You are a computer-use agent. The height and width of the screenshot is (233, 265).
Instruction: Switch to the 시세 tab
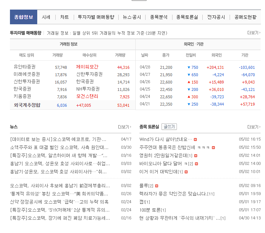(x=46, y=17)
